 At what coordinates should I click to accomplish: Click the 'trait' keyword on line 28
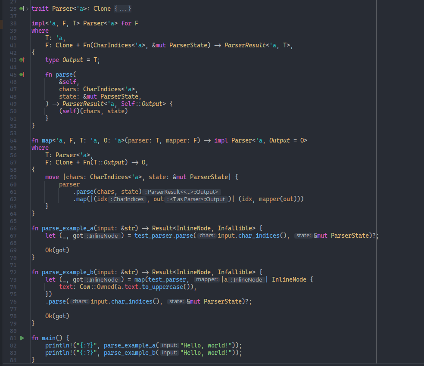pyautogui.click(x=40, y=9)
